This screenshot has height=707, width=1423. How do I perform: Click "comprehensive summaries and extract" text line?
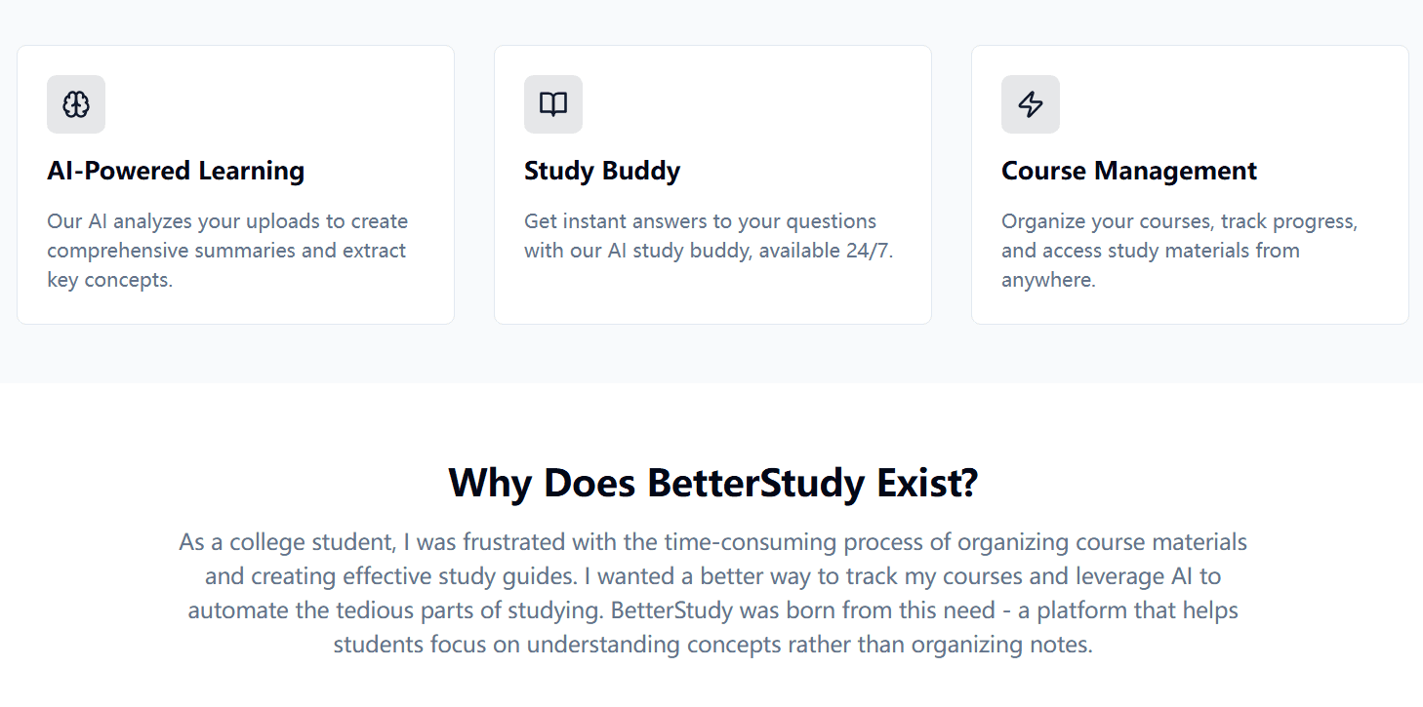click(x=226, y=251)
